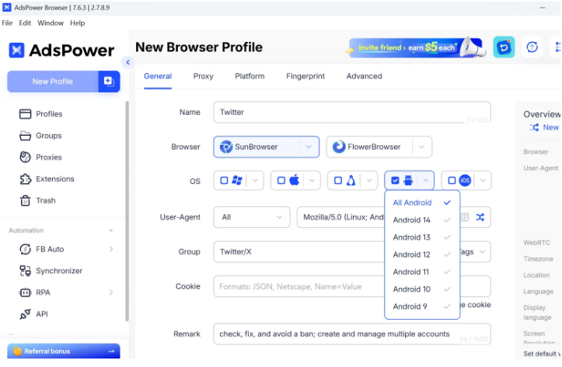The image size is (562, 367).
Task: Click the Linux penguin icon
Action: point(351,180)
